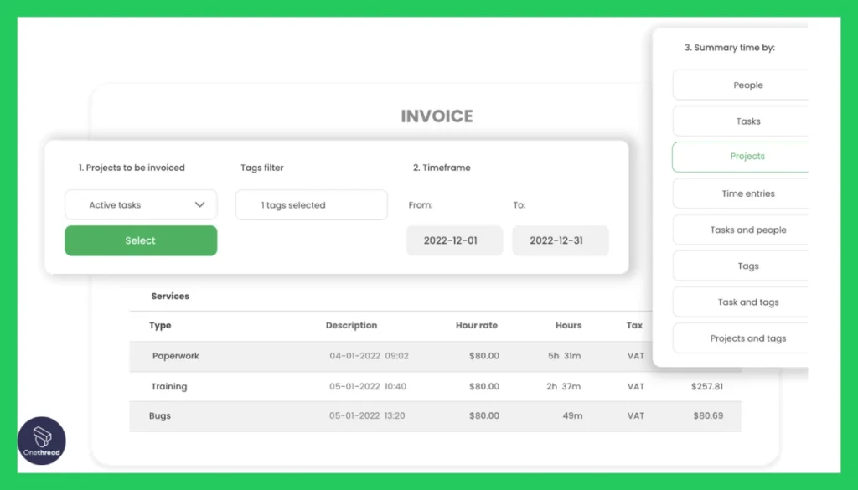
Task: Click the Paperwork row type cell
Action: (x=176, y=356)
